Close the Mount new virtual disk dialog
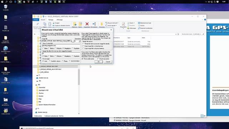This screenshot has height=129, width=229. click(x=111, y=30)
